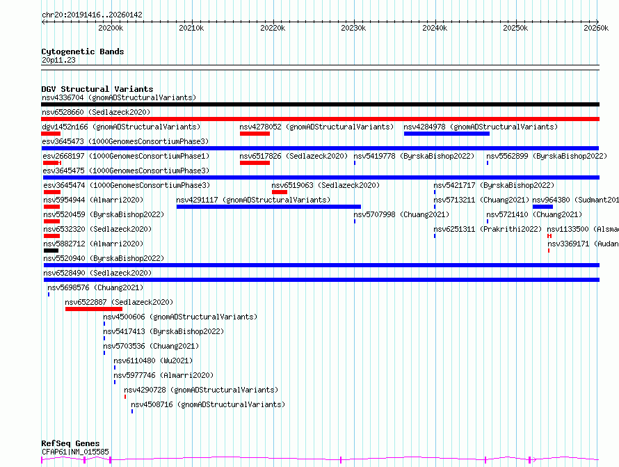The width and height of the screenshot is (619, 467).
Task: Click esv3645474 variant label
Action: [127, 185]
